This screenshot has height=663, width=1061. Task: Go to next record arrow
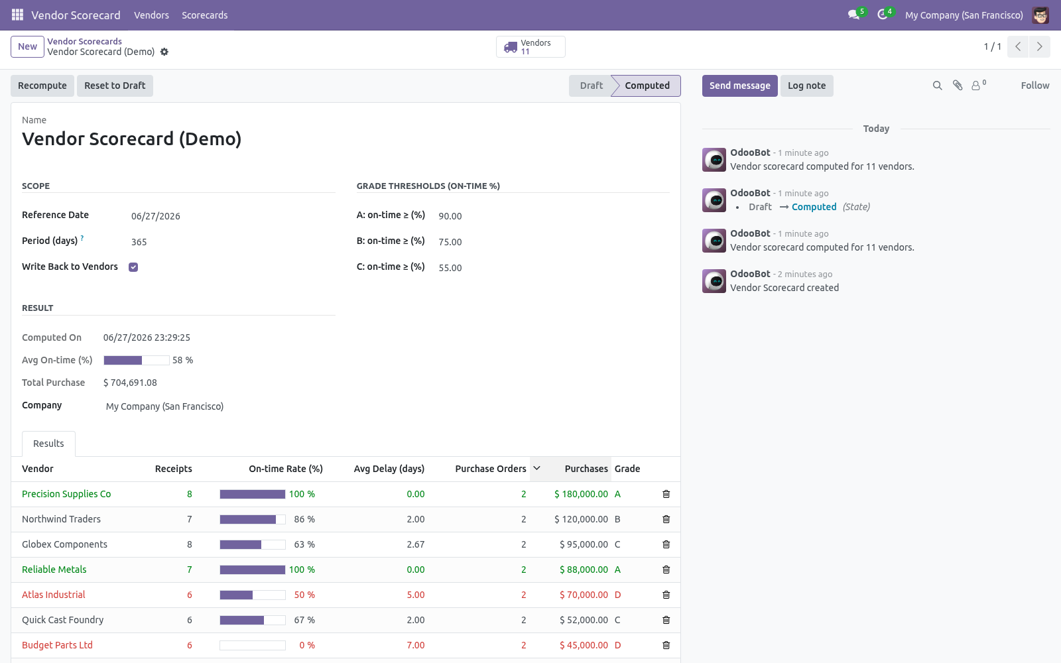coord(1040,46)
